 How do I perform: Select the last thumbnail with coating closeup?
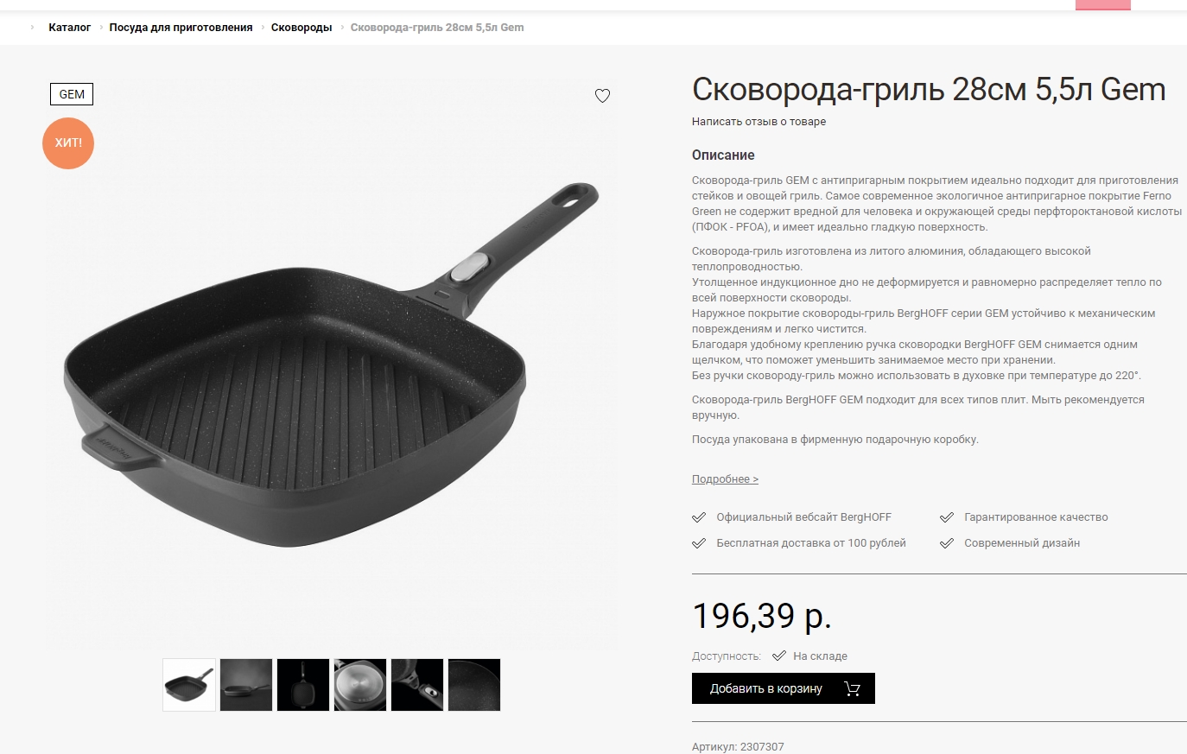point(474,685)
